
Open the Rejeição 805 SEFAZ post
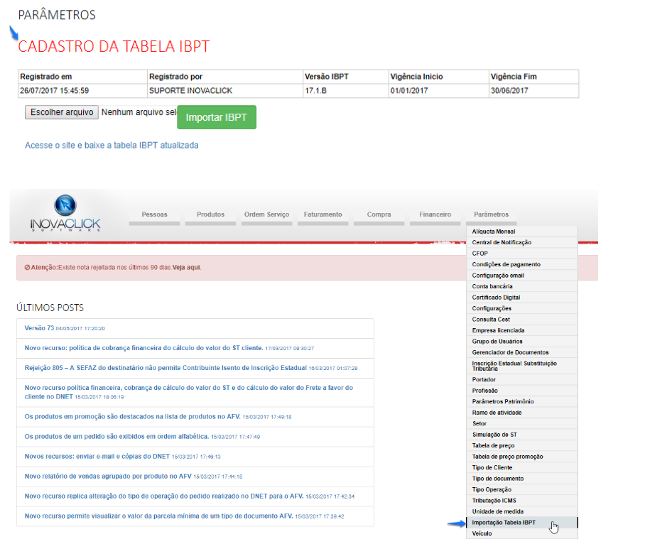165,368
